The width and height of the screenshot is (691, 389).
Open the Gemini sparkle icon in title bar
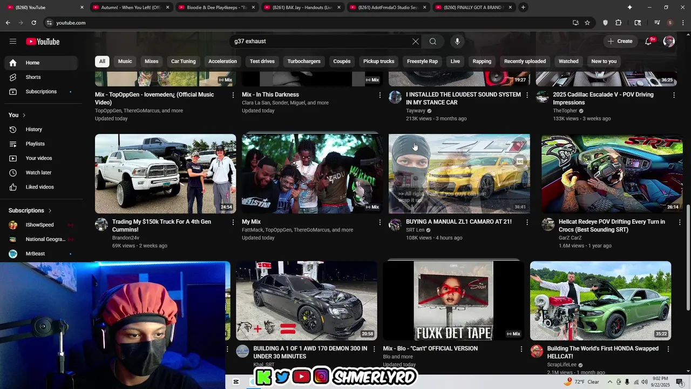[x=629, y=8]
